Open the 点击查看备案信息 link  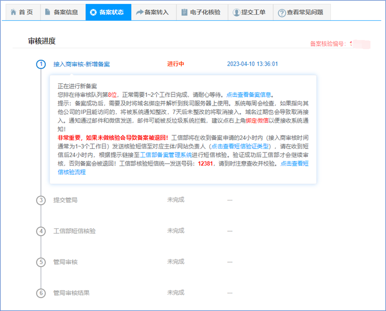(249, 94)
